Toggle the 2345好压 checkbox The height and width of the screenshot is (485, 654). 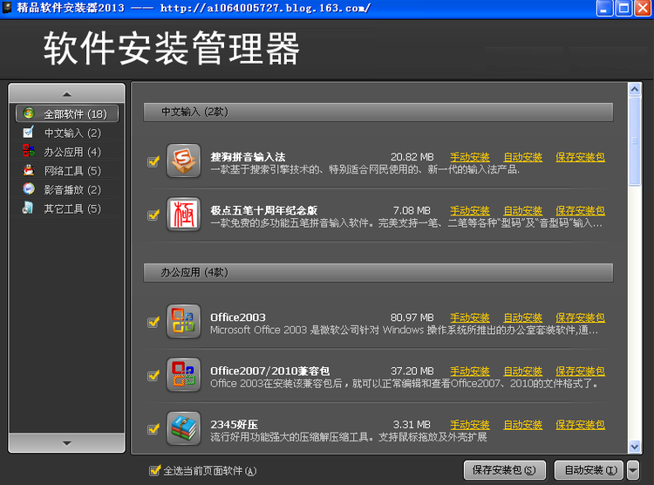[153, 428]
